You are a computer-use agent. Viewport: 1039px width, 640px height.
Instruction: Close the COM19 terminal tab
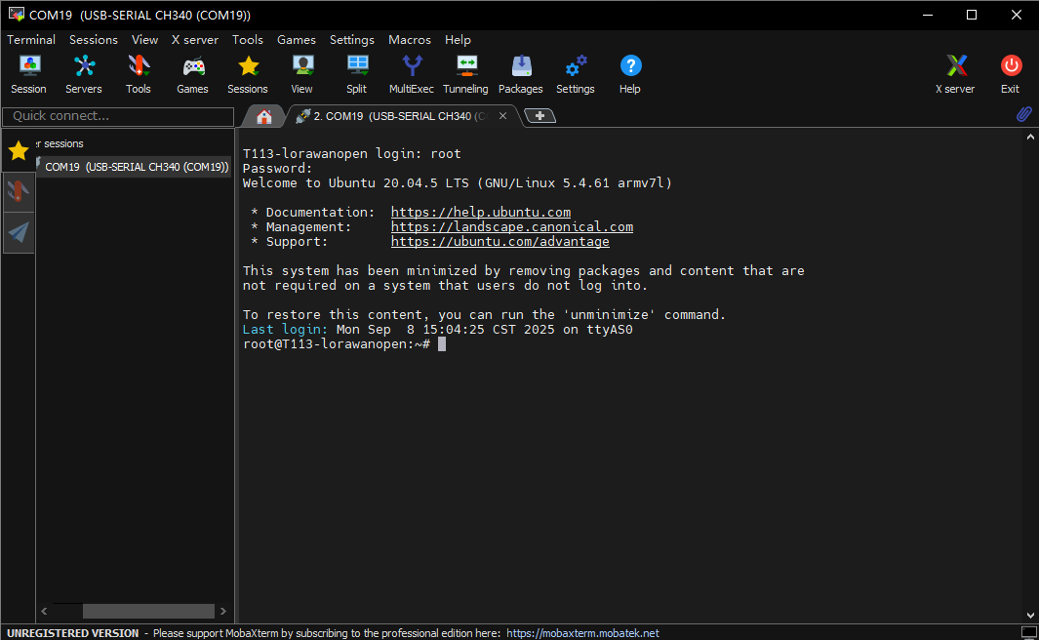(503, 116)
